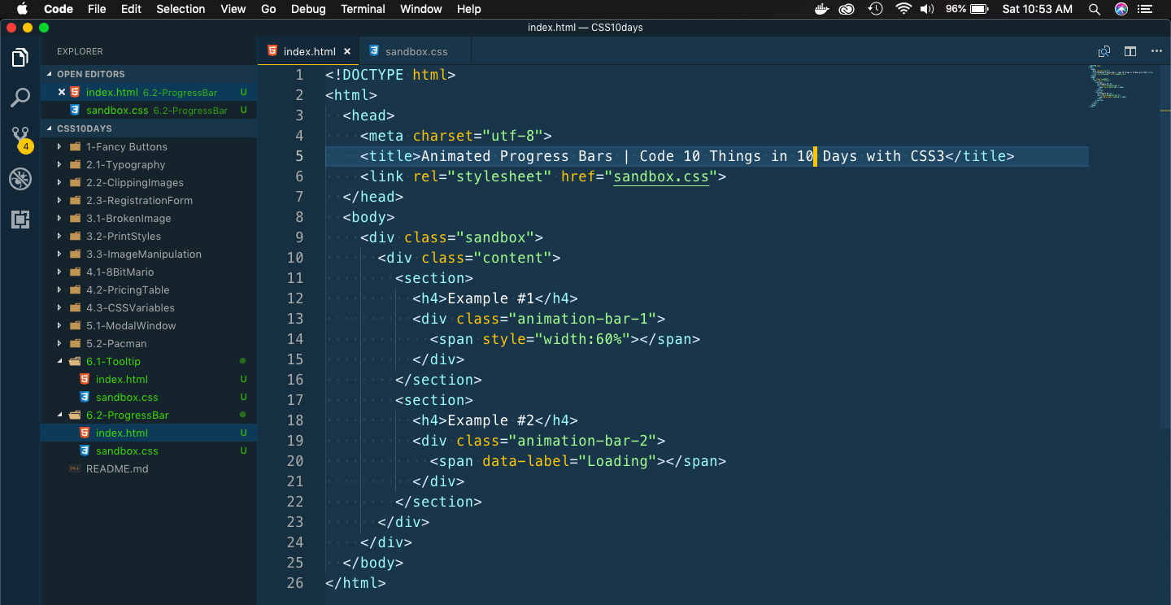Open the Debug view in activity bar
Image resolution: width=1171 pixels, height=605 pixels.
(20, 179)
